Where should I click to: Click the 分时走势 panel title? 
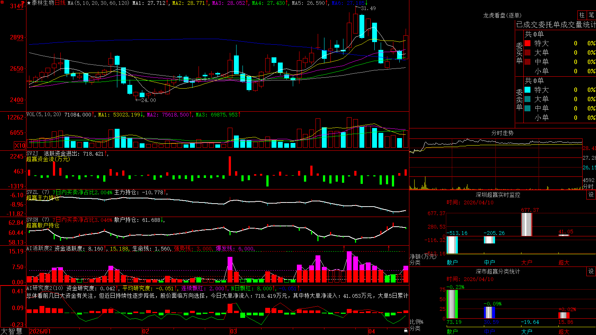click(x=503, y=133)
